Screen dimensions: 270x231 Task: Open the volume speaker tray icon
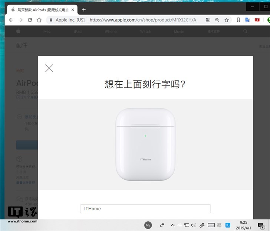click(x=194, y=225)
